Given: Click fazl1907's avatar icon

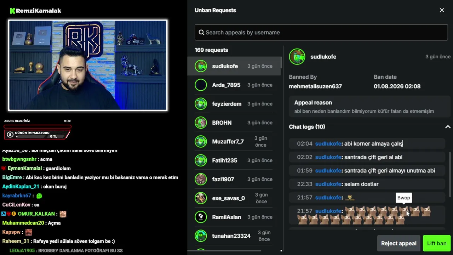Looking at the screenshot, I should [201, 179].
